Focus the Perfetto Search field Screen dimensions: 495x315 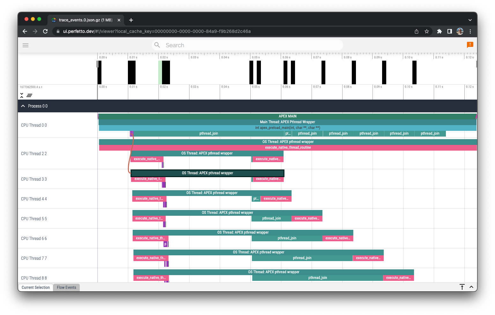pos(247,45)
